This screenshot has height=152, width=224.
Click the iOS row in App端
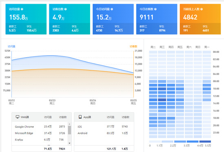click(104, 126)
